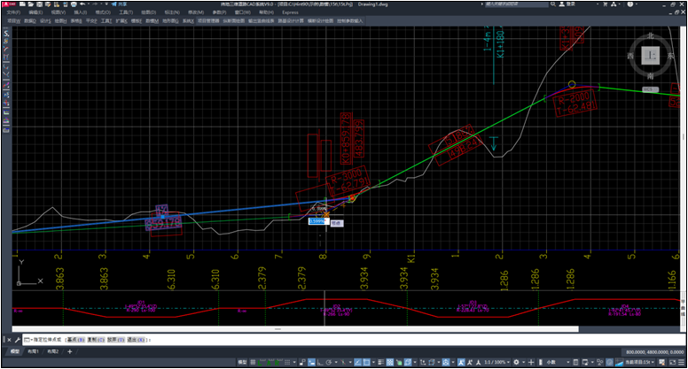Expand the 登录 sign-in dropdown
The image size is (688, 369).
598,4
